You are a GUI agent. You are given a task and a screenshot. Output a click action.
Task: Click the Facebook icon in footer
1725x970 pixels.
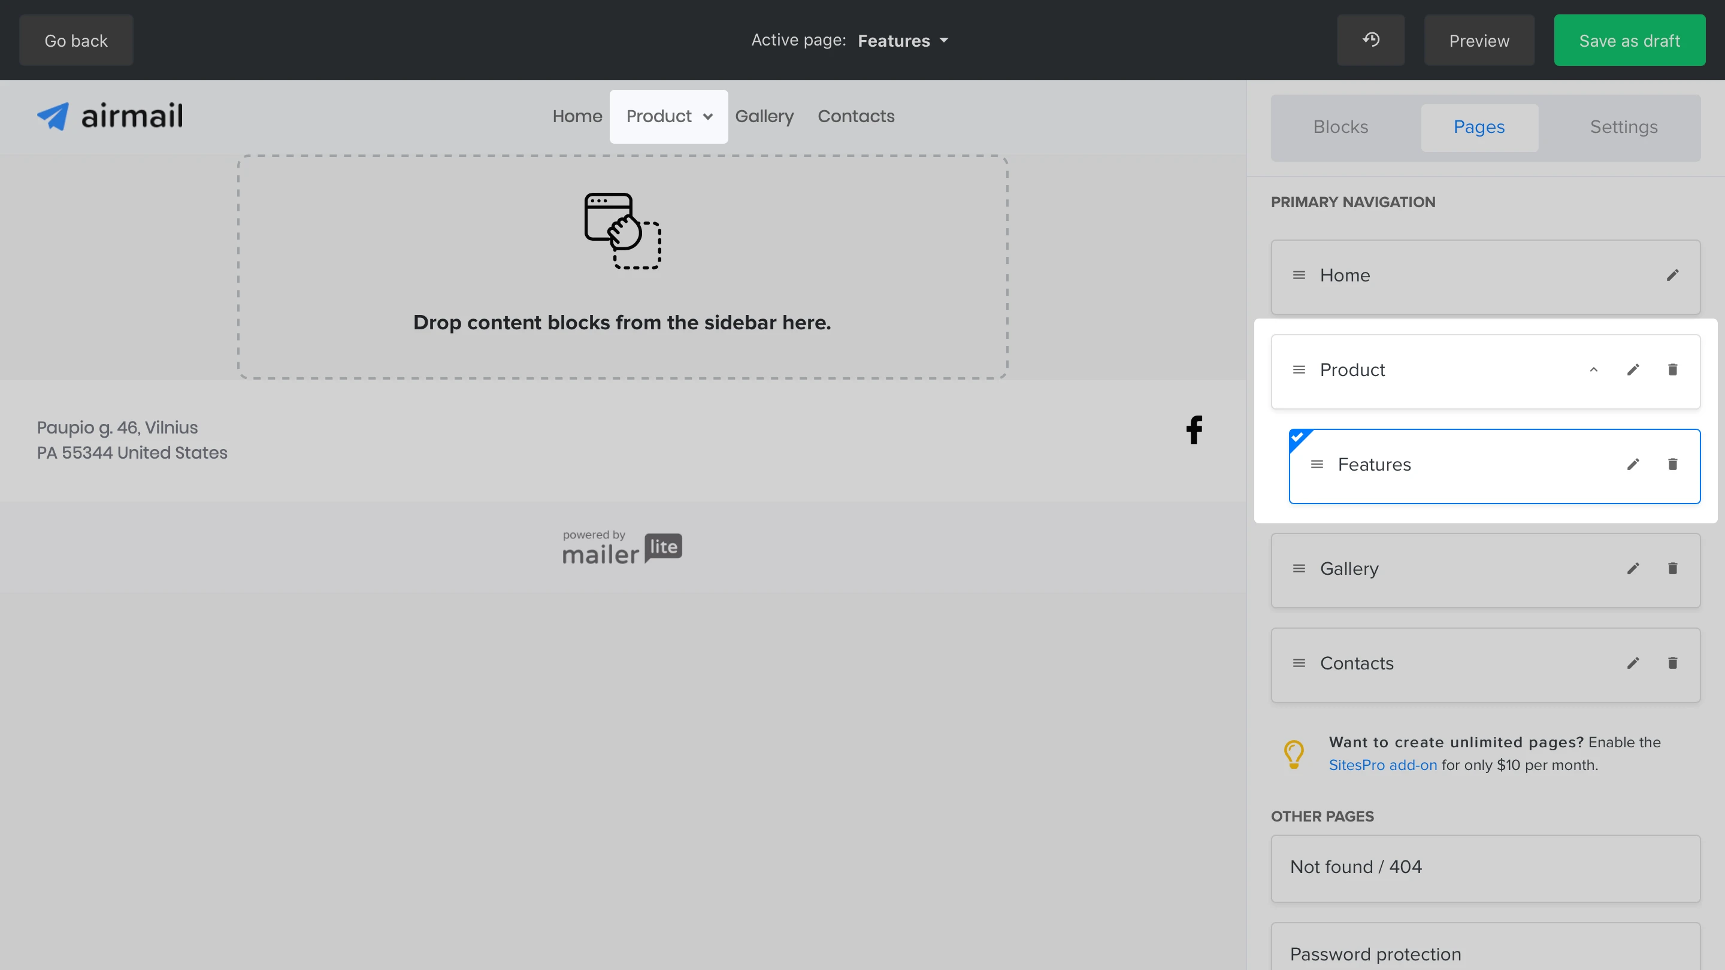1193,430
